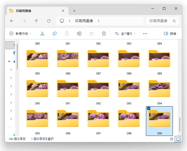Refresh the current folder view
Image resolution: width=187 pixels, height=151 pixels.
click(x=49, y=21)
